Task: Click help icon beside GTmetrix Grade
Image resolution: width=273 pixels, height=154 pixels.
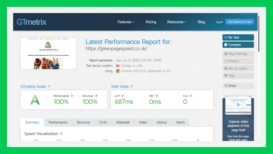Action: coord(49,86)
